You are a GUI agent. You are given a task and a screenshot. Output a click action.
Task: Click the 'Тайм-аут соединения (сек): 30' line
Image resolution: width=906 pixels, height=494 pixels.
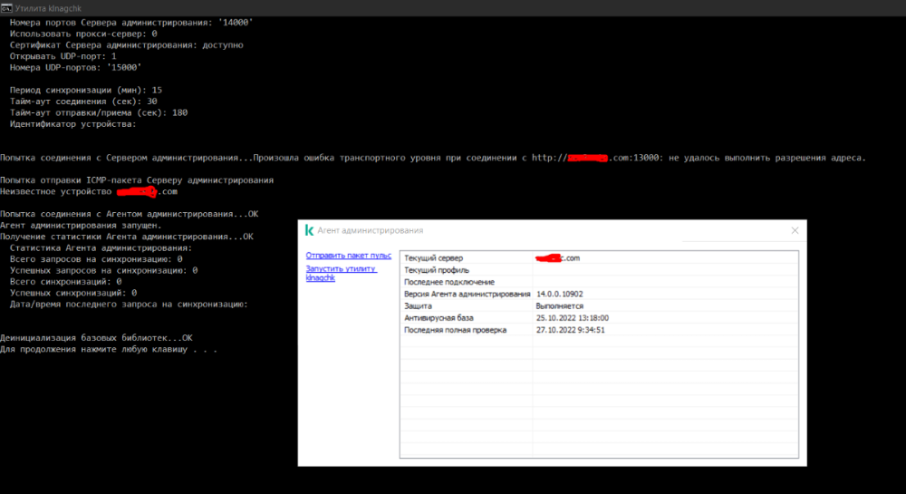83,102
